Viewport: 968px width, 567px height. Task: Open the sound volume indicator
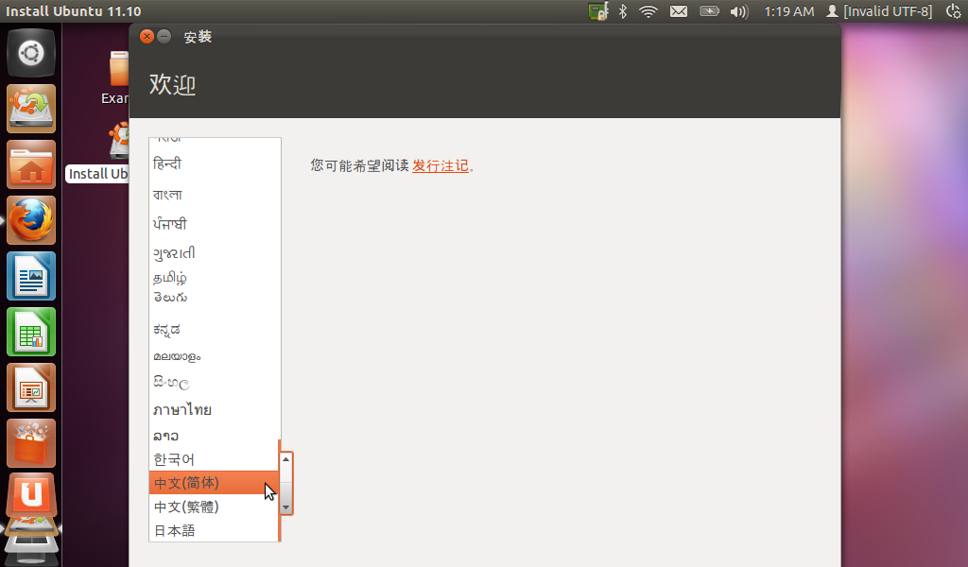(x=739, y=11)
